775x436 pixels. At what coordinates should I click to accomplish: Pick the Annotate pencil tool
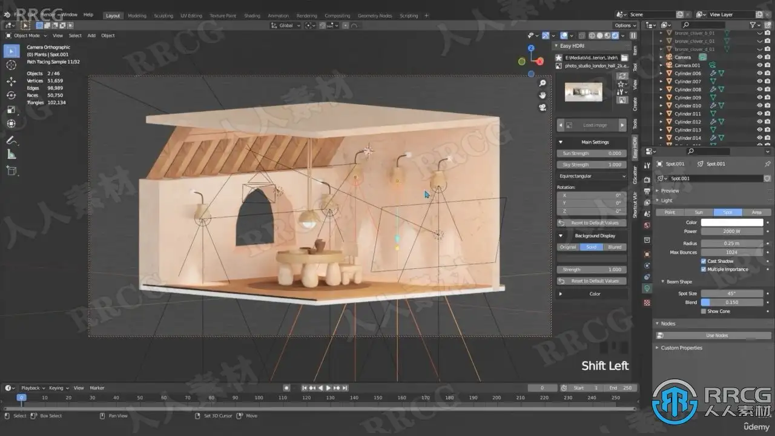click(x=11, y=140)
